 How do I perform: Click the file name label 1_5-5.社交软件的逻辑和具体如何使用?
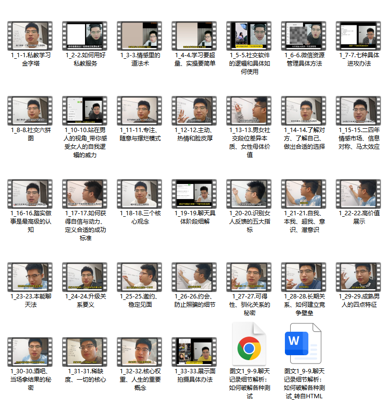[249, 63]
